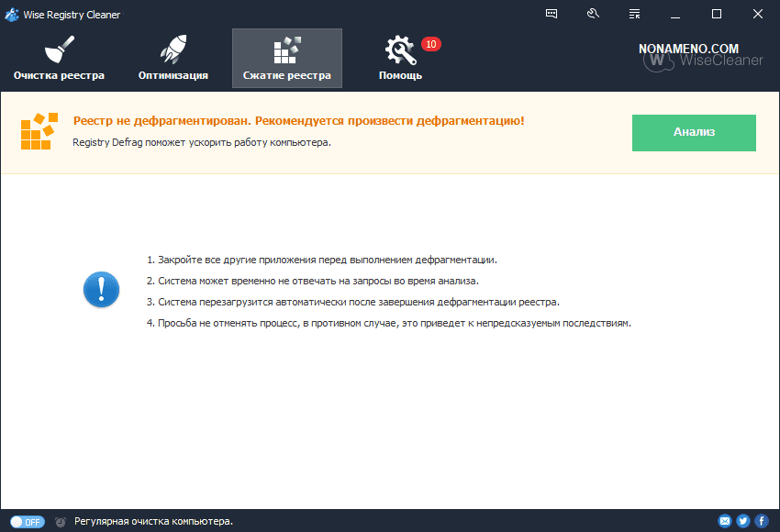The image size is (780, 532).
Task: Click the blue exclamation info icon
Action: point(101,289)
